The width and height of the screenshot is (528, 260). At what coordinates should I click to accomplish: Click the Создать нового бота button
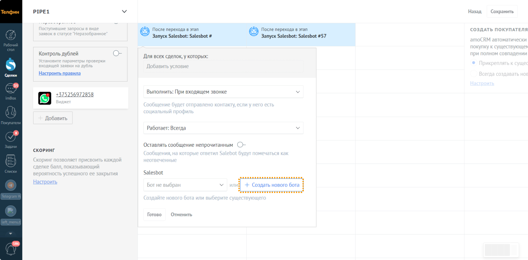(271, 185)
